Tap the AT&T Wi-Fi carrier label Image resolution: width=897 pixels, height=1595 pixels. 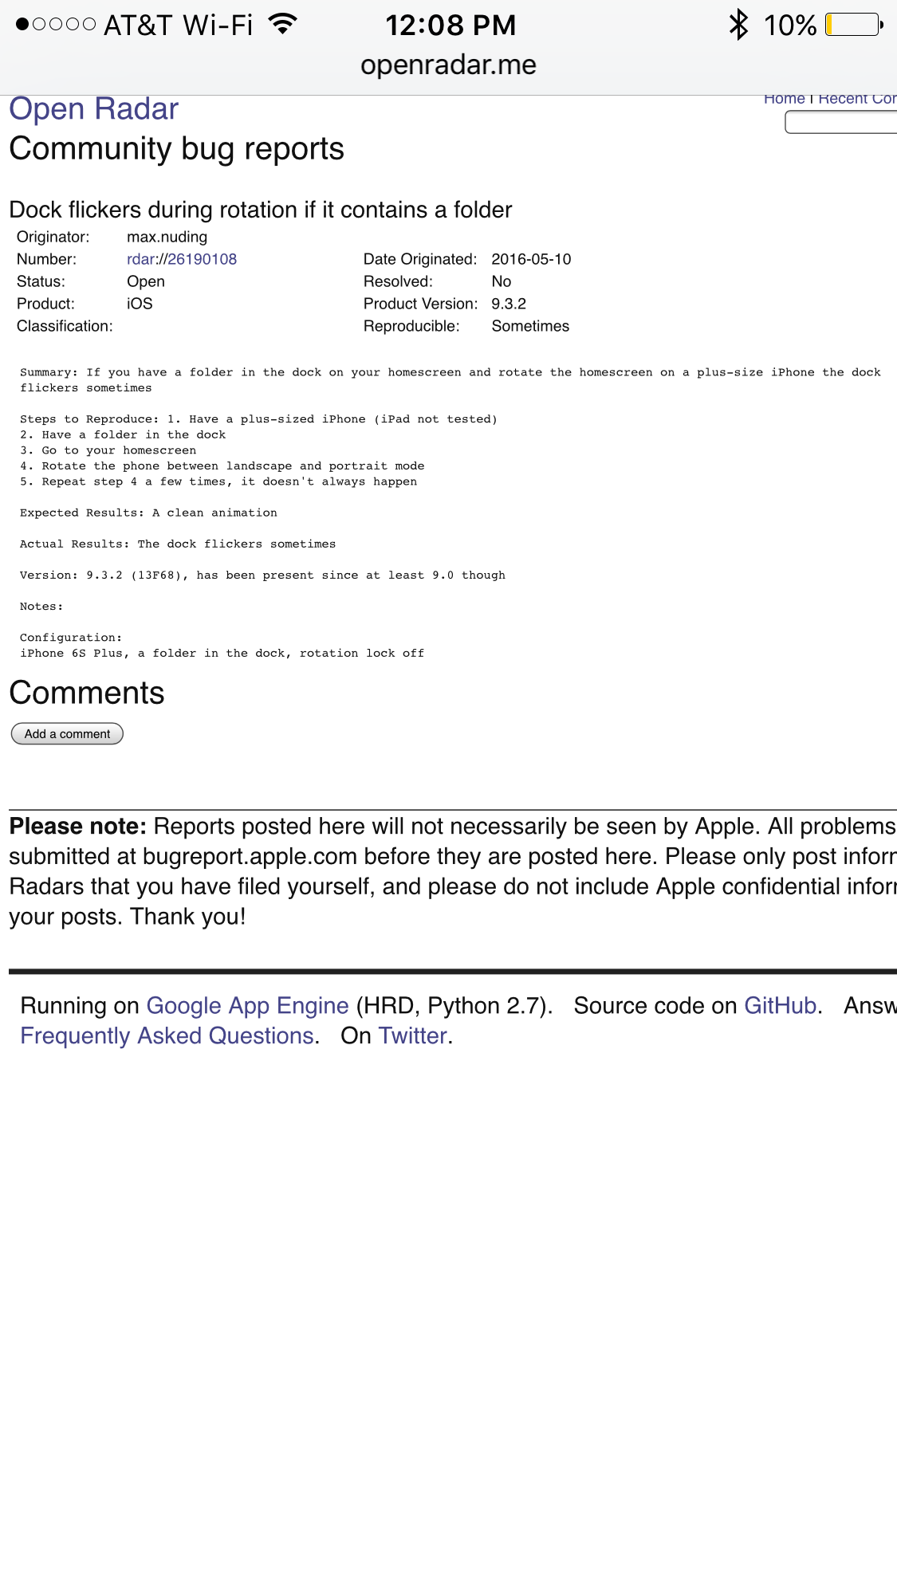point(179,26)
